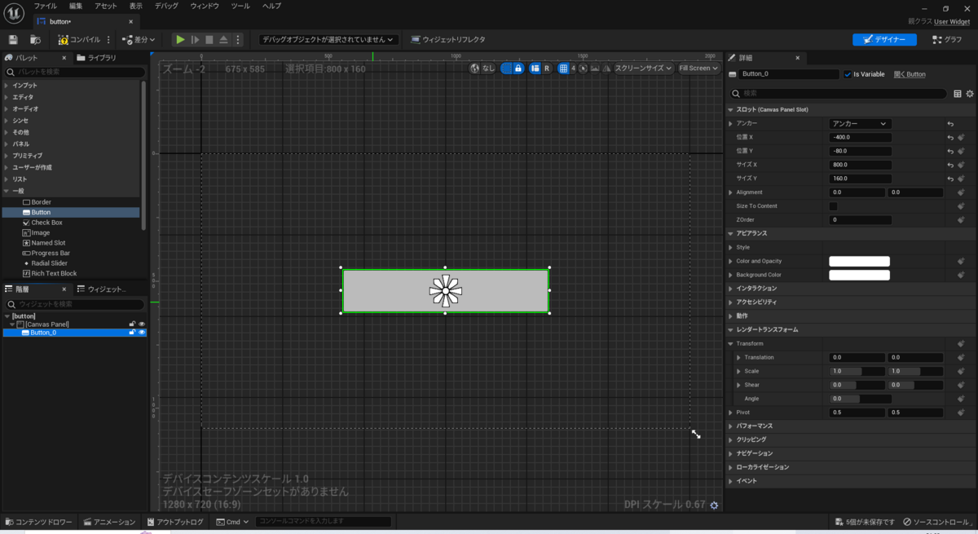Open the ヘルプ menu
This screenshot has height=534, width=978.
click(x=271, y=6)
